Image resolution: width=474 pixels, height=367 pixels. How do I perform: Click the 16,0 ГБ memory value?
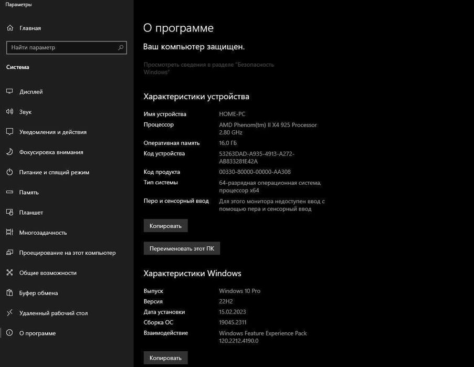(x=228, y=143)
